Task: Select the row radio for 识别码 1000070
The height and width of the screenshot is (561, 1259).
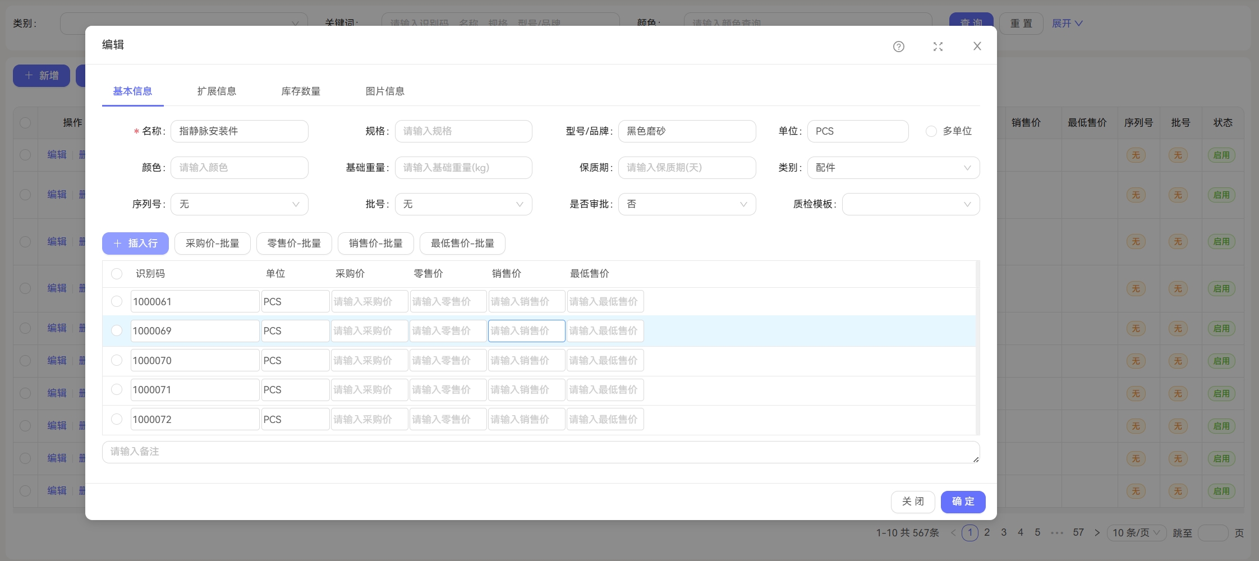Action: tap(117, 360)
